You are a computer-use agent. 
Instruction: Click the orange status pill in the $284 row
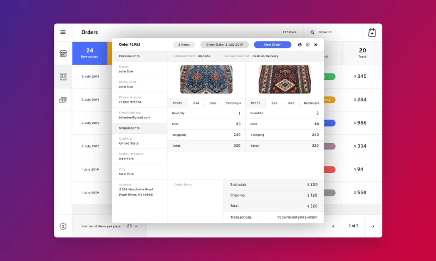click(x=330, y=100)
